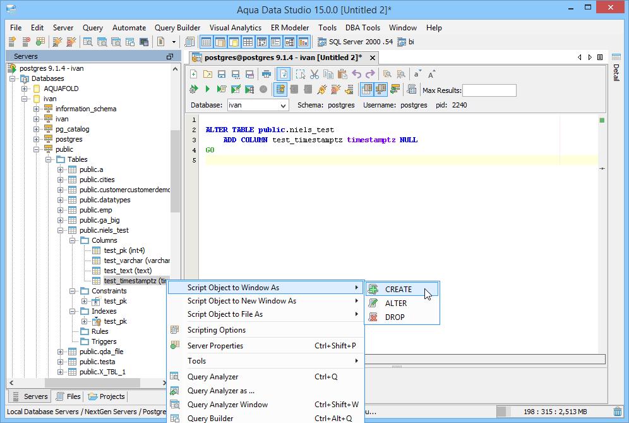The width and height of the screenshot is (629, 423).
Task: Open the small dropdown arrow in main toolbar
Action: 174,41
